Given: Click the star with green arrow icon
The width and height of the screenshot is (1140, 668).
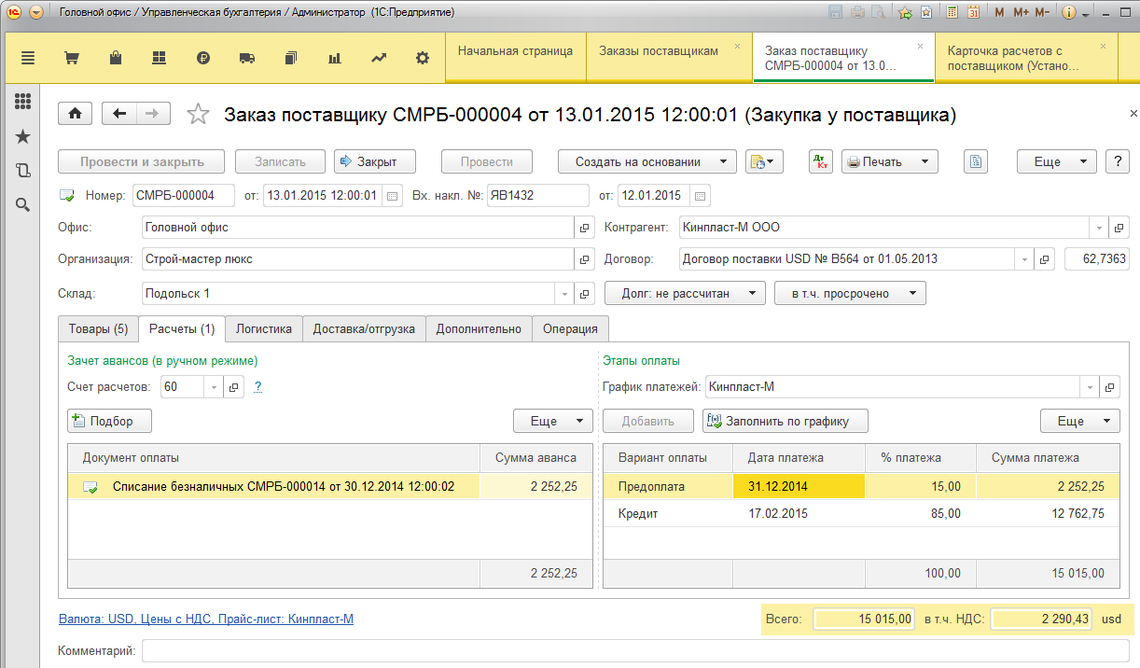Looking at the screenshot, I should tap(905, 13).
